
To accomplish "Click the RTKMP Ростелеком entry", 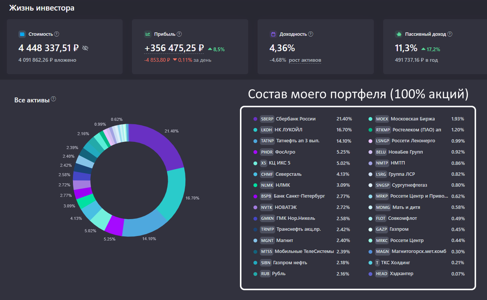I will tap(417, 130).
